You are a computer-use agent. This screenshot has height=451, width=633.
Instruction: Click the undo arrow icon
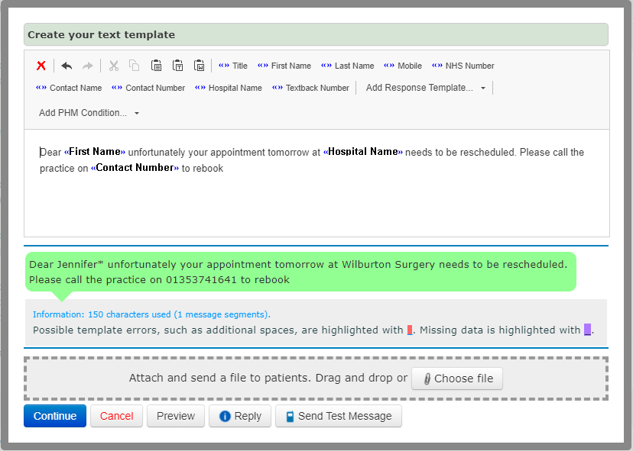[67, 66]
